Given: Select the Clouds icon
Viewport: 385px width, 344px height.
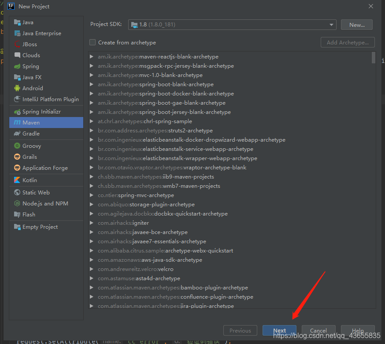Looking at the screenshot, I should click(17, 55).
